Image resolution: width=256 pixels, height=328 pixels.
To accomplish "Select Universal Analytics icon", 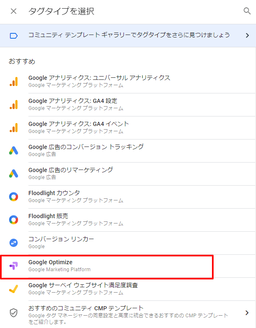I will tap(14, 81).
